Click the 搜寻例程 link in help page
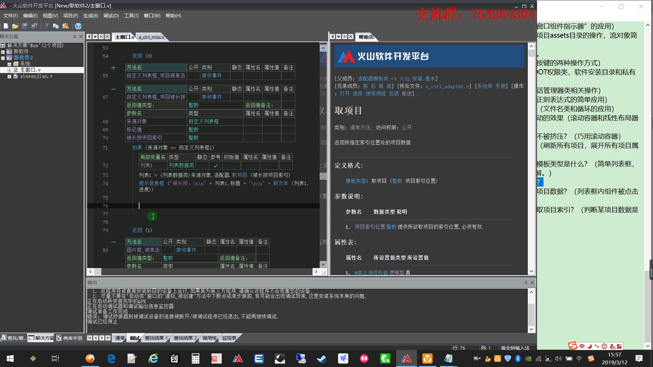 pos(375,93)
